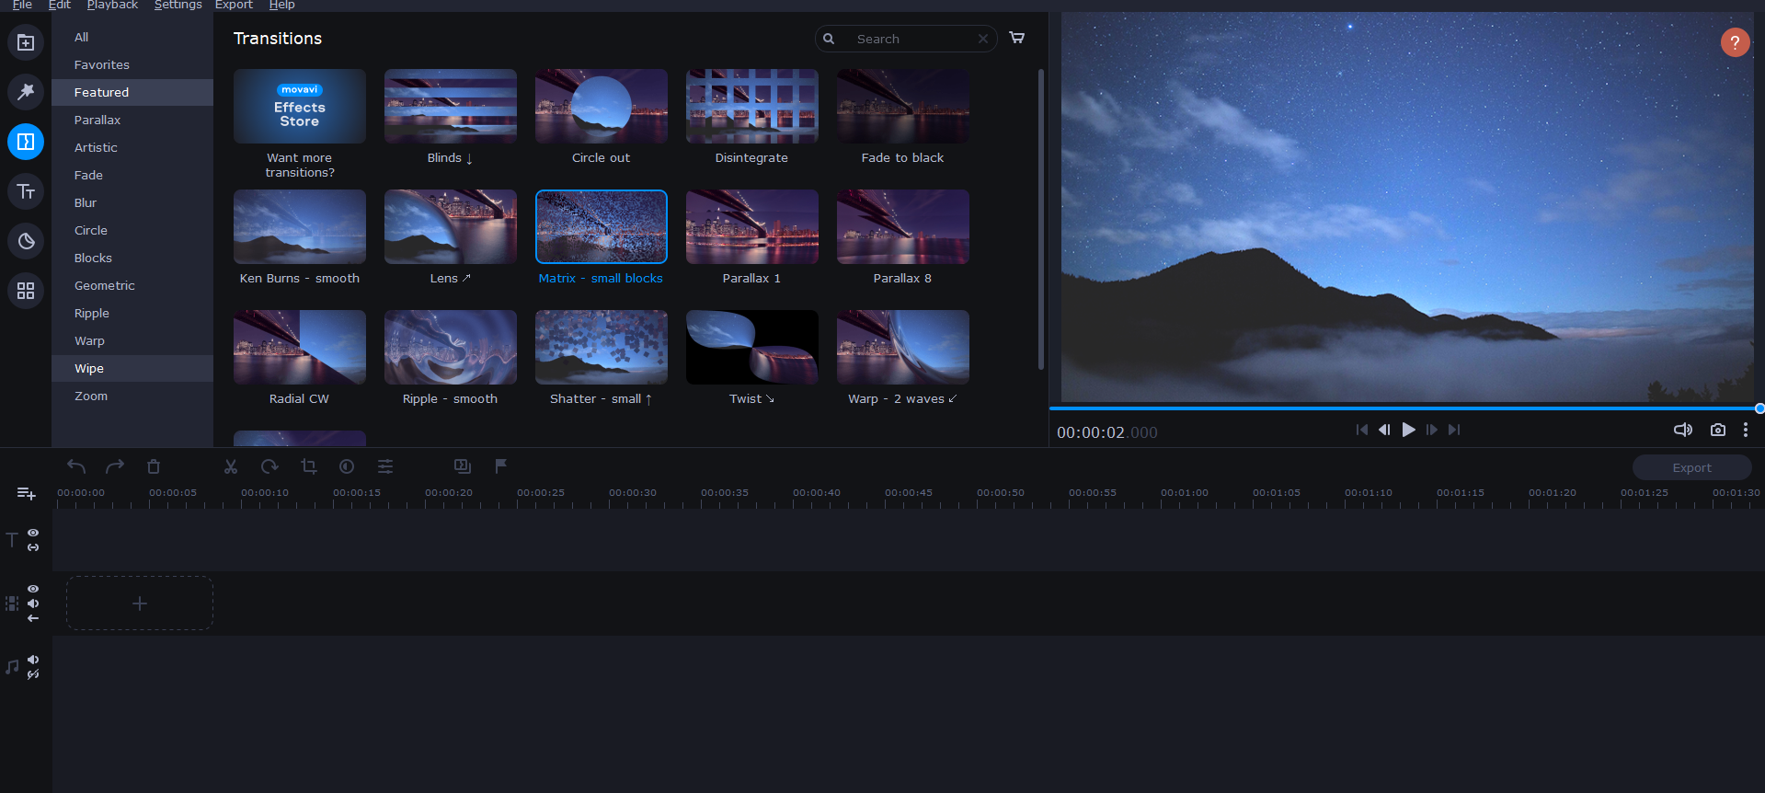The height and width of the screenshot is (793, 1765).
Task: Select the Twist transition thumbnail
Action: pos(752,347)
